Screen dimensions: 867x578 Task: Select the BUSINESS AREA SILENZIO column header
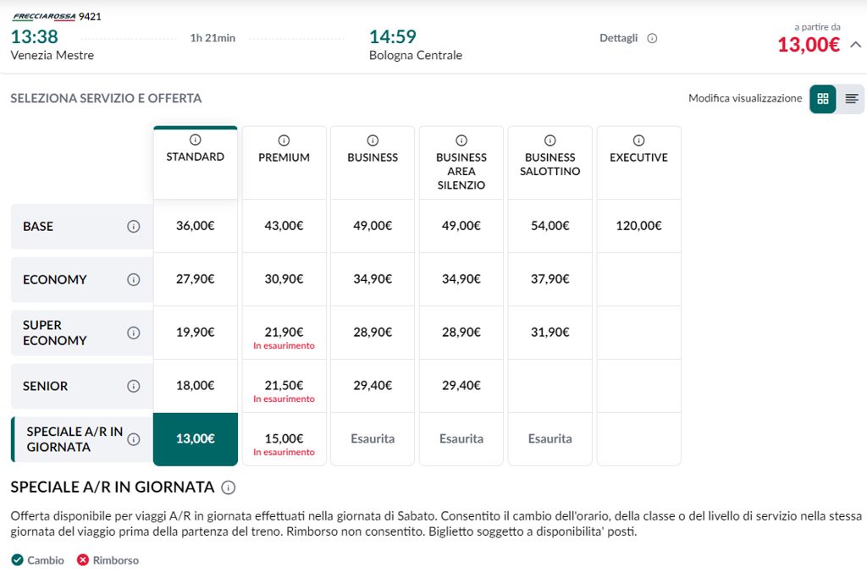pyautogui.click(x=461, y=163)
